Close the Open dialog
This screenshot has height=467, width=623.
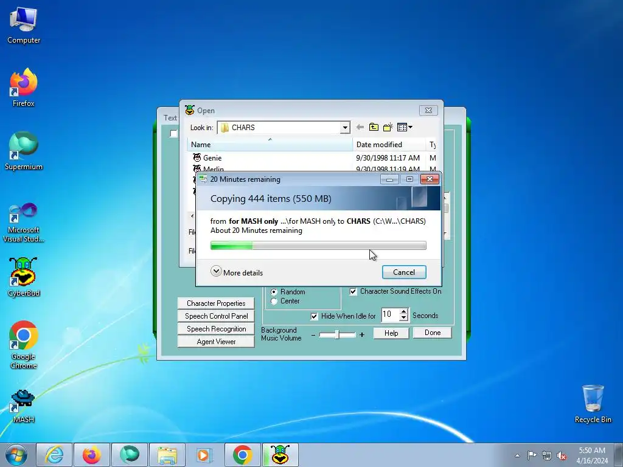coord(428,111)
